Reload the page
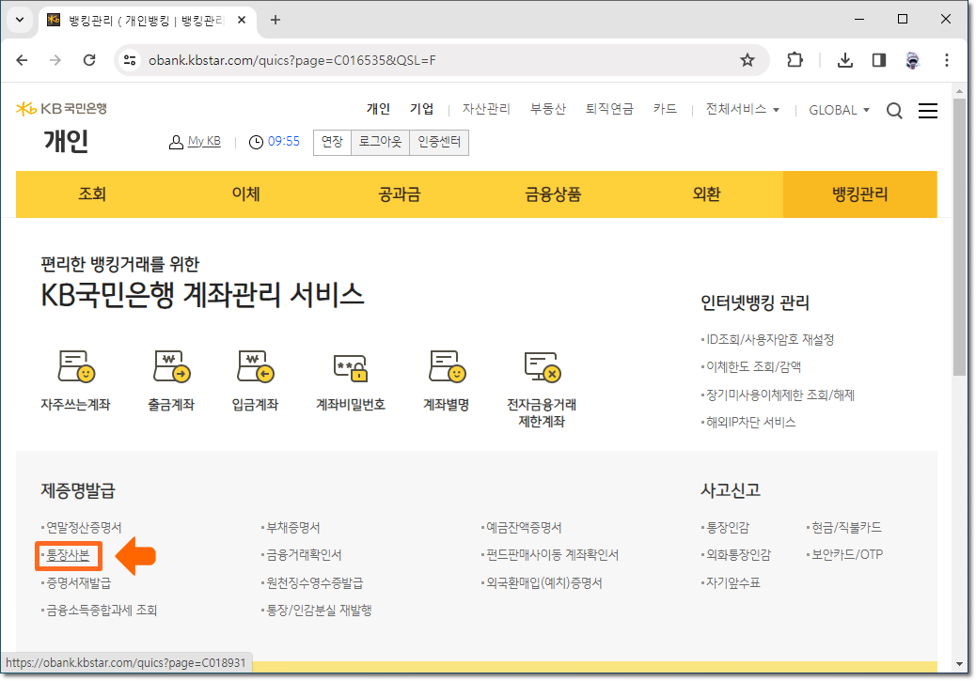Image resolution: width=976 pixels, height=681 pixels. [x=89, y=60]
